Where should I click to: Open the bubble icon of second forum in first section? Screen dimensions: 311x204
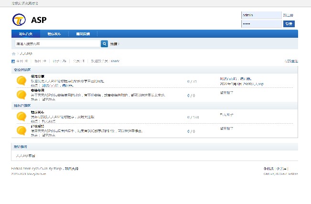coord(21,95)
